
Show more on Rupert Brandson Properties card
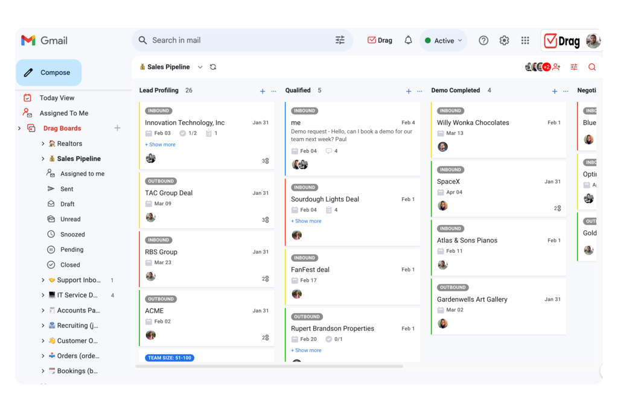(306, 350)
